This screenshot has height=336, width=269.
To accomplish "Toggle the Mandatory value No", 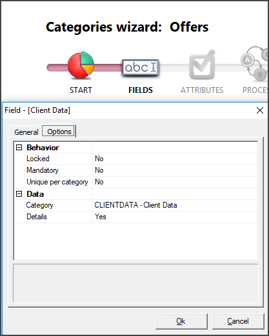I will coord(175,170).
